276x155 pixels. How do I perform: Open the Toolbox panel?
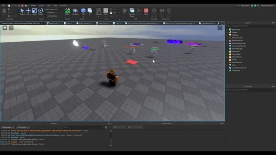point(75,11)
